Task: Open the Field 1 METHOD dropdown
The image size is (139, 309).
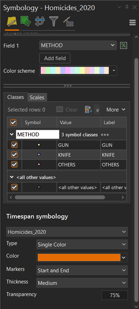Action: 78,45
